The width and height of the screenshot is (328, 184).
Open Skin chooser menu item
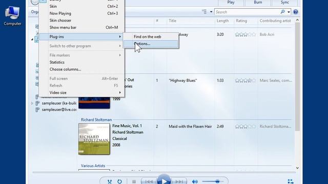pyautogui.click(x=82, y=20)
